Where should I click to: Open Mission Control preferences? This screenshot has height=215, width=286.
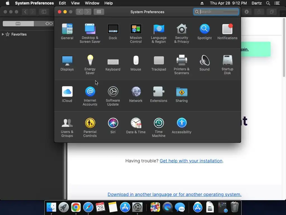point(136,34)
